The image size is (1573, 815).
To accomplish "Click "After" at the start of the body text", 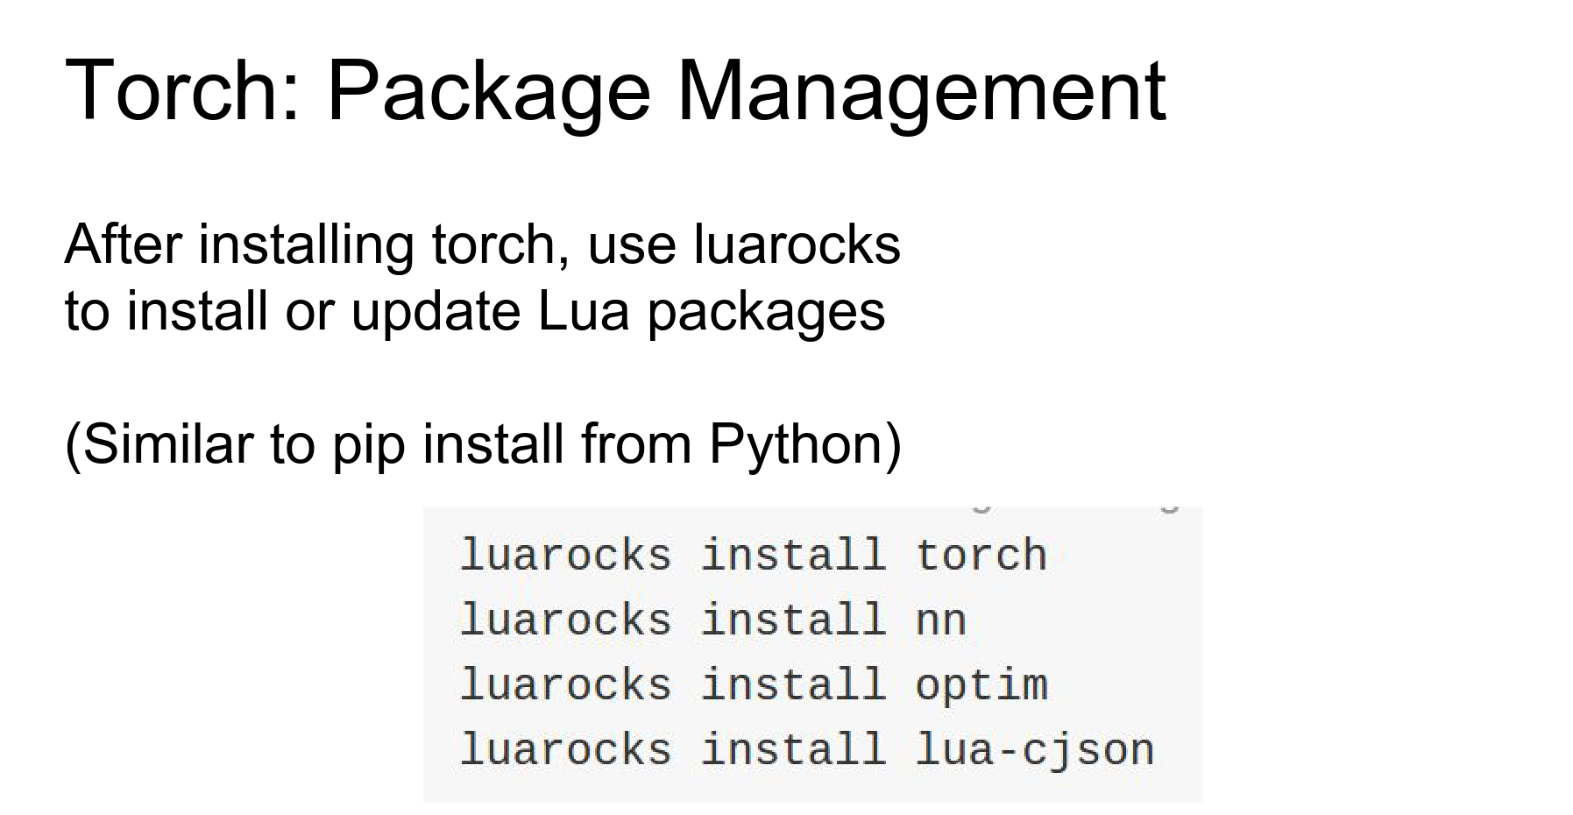I will (123, 244).
